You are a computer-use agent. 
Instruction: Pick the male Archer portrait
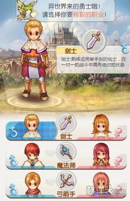[32, 185]
